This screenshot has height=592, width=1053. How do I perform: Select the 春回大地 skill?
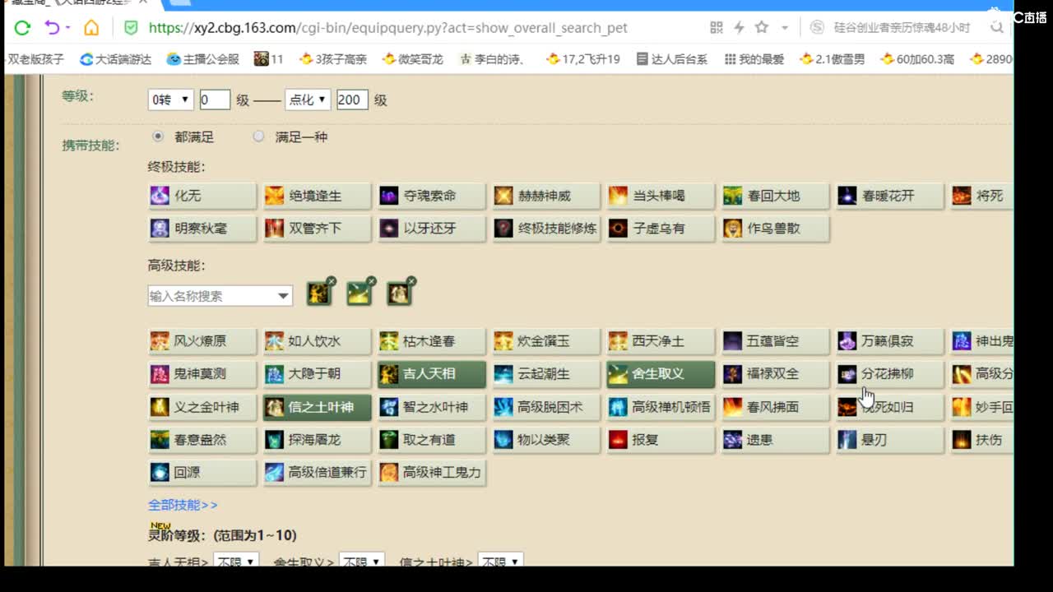pos(776,196)
